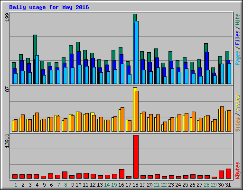Click the red 'KBytes' legend label
This screenshot has width=243, height=190.
237,171
